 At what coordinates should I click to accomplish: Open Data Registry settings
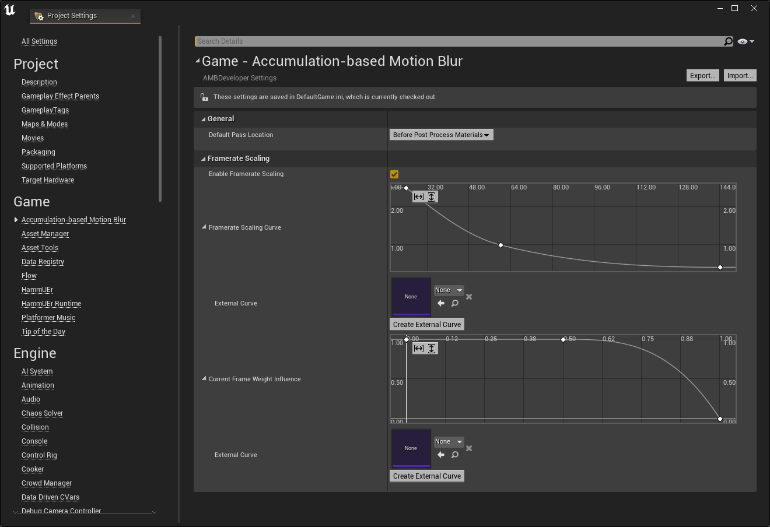[43, 262]
